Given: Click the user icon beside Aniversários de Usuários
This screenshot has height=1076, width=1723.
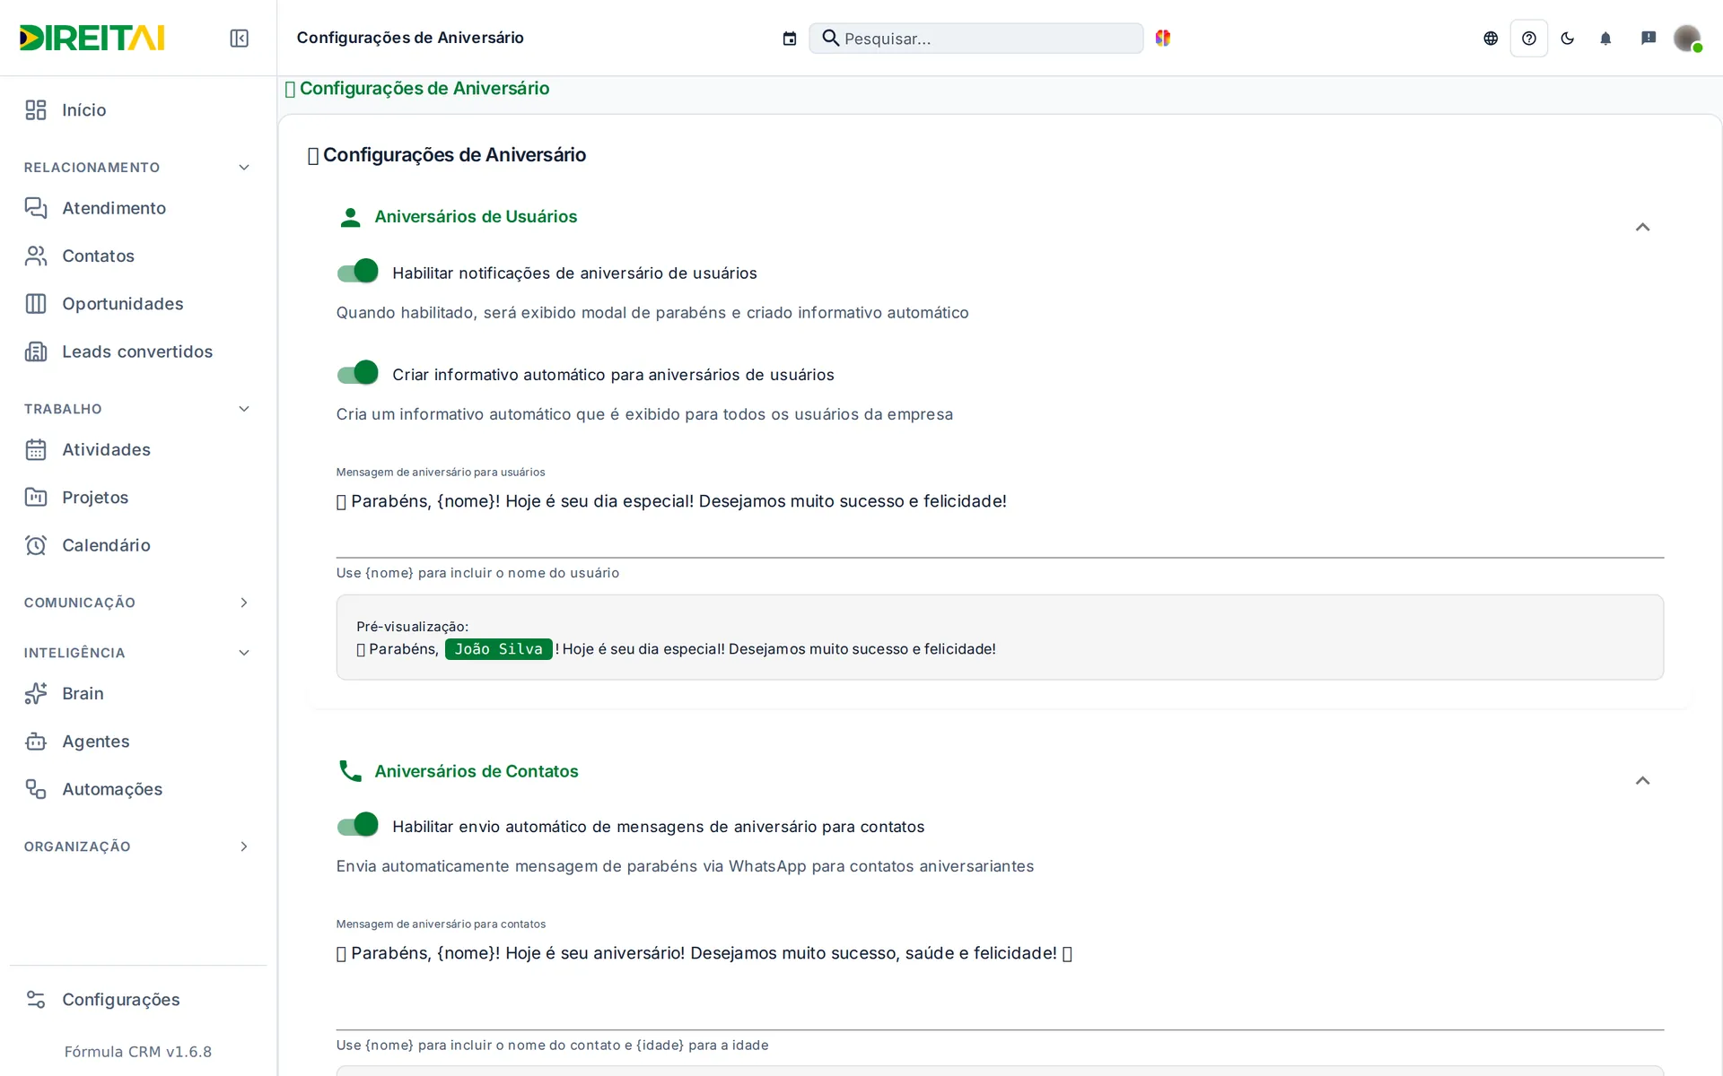Looking at the screenshot, I should tap(350, 217).
